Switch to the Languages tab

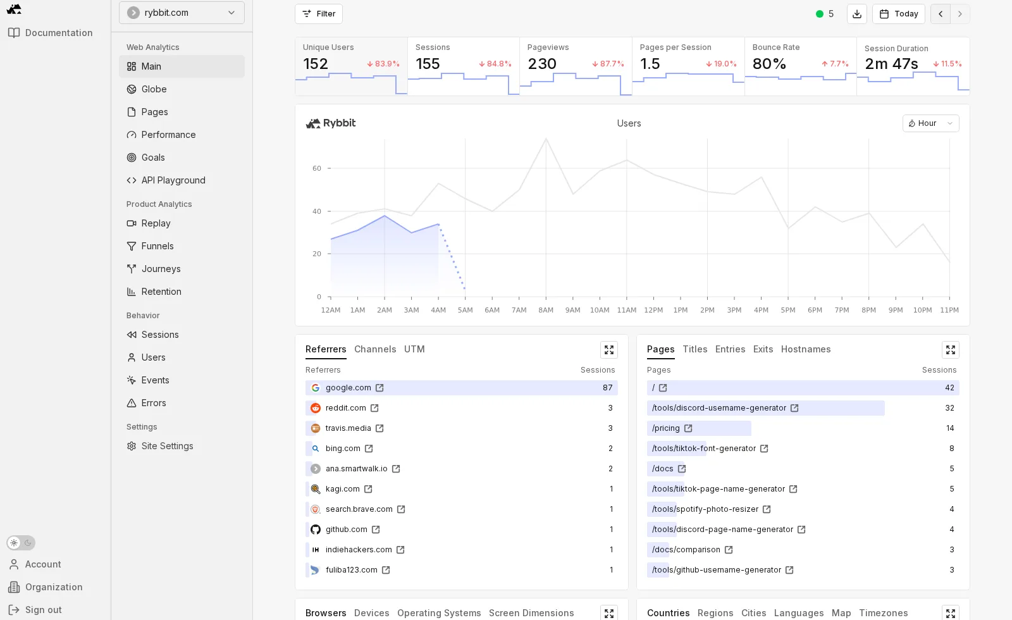pyautogui.click(x=799, y=613)
